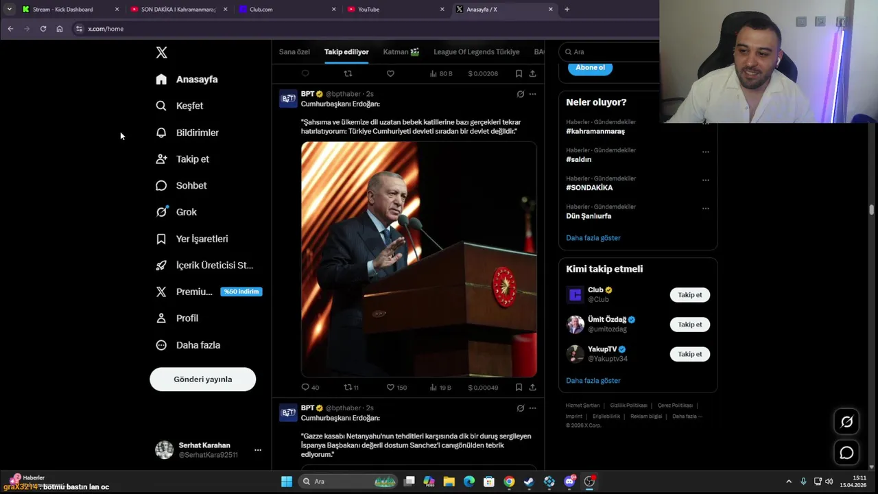
Task: Click the X logo in sidebar
Action: point(161,53)
